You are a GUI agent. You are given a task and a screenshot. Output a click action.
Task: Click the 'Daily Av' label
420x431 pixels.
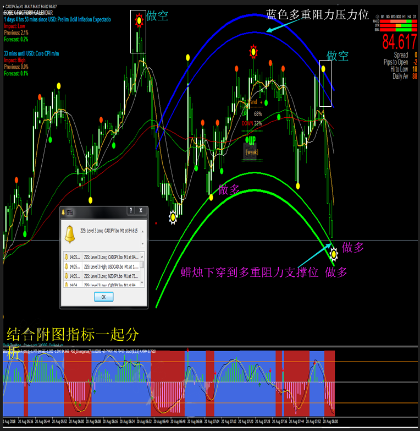coord(400,76)
